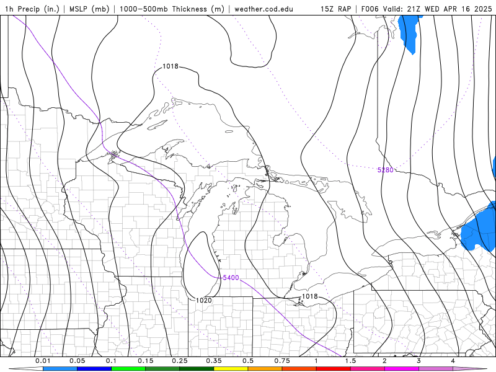Select the '1000-500mb Thickness (m)' header text
Image resolution: width=496 pixels, height=372 pixels.
[172, 9]
